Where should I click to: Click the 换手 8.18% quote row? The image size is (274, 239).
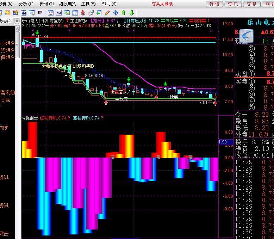[252, 142]
